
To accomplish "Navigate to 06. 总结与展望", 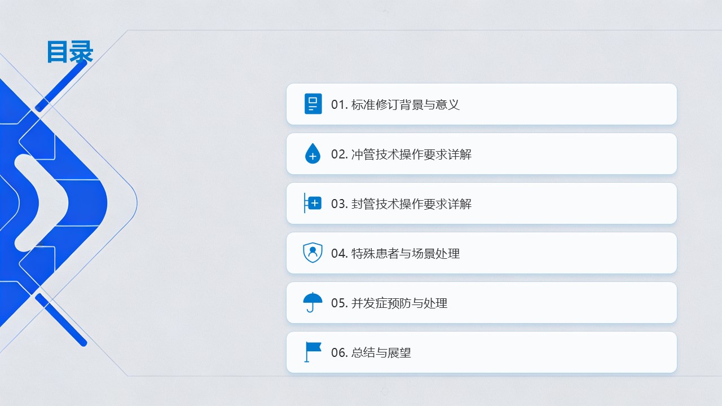I will tap(371, 353).
